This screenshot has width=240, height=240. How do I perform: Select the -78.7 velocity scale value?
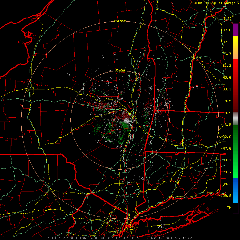click(x=226, y=172)
